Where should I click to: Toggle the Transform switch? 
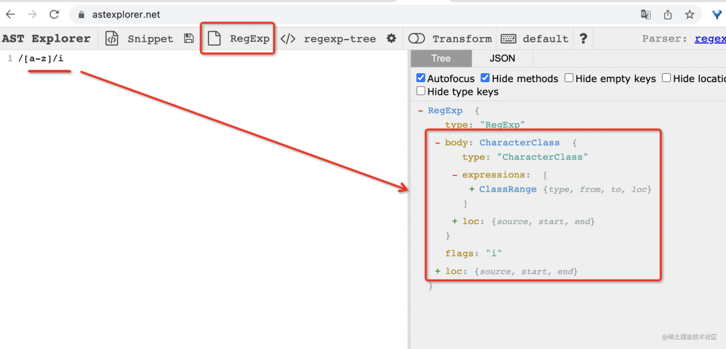click(417, 38)
